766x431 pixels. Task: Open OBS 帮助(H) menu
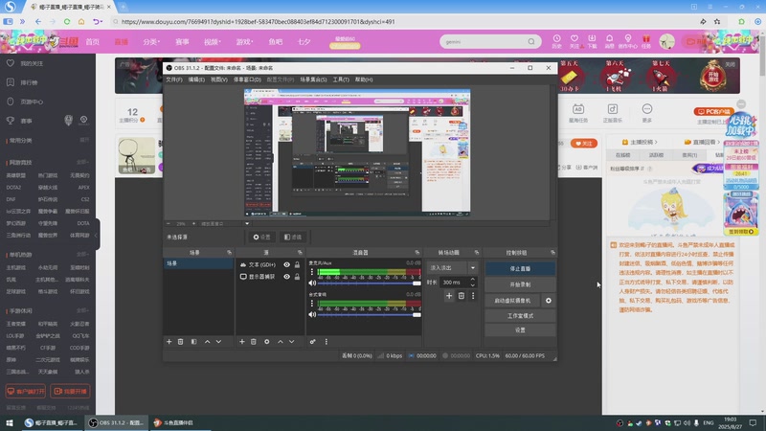coord(364,79)
